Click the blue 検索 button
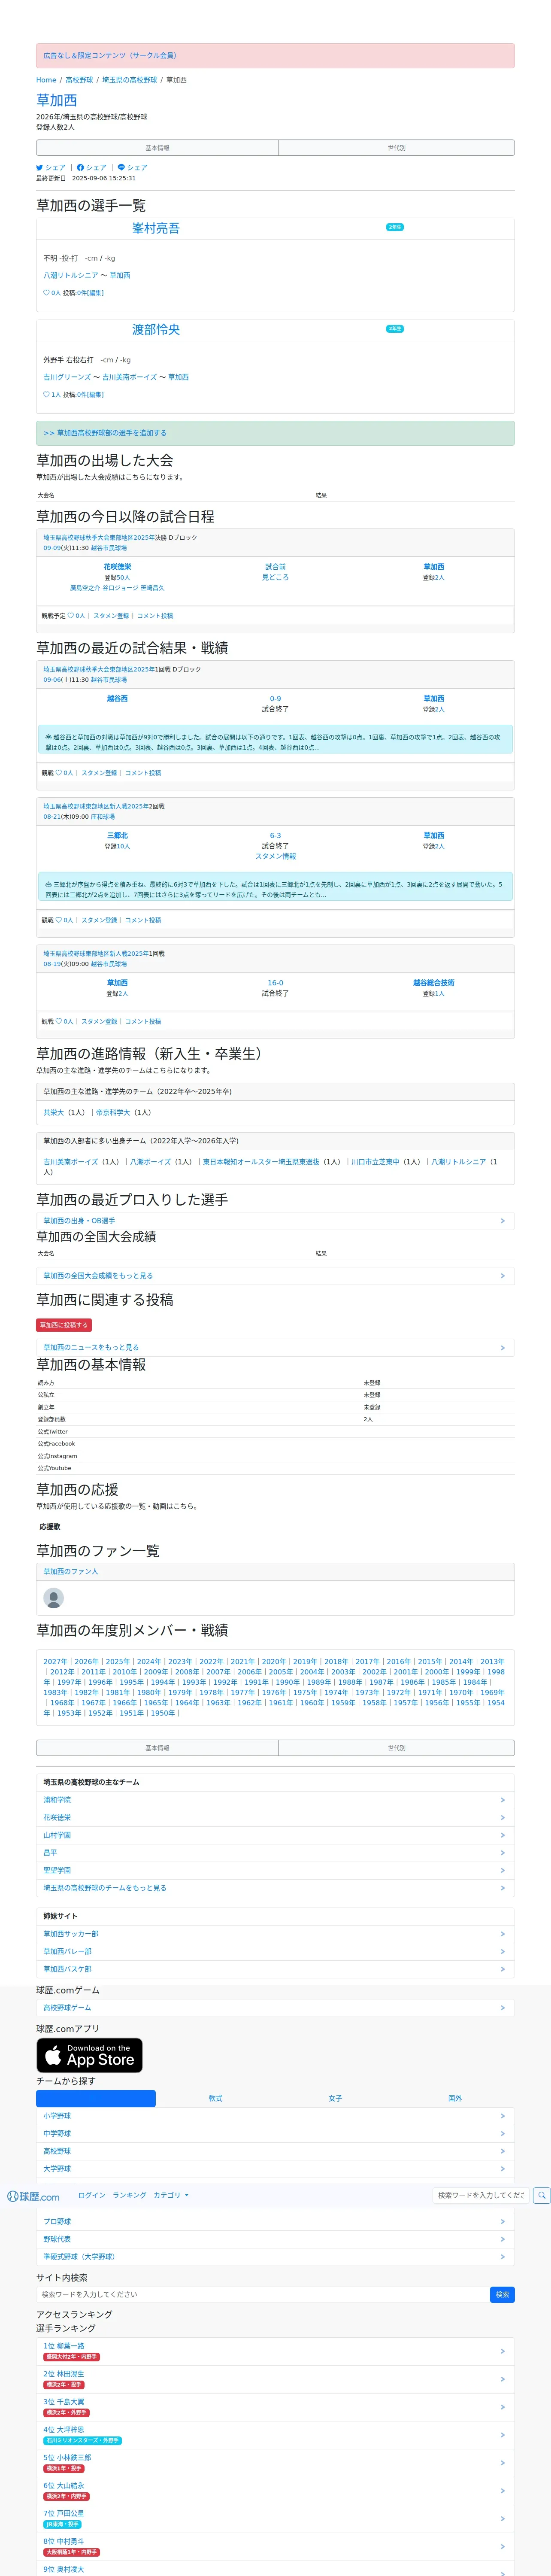 pos(502,2294)
